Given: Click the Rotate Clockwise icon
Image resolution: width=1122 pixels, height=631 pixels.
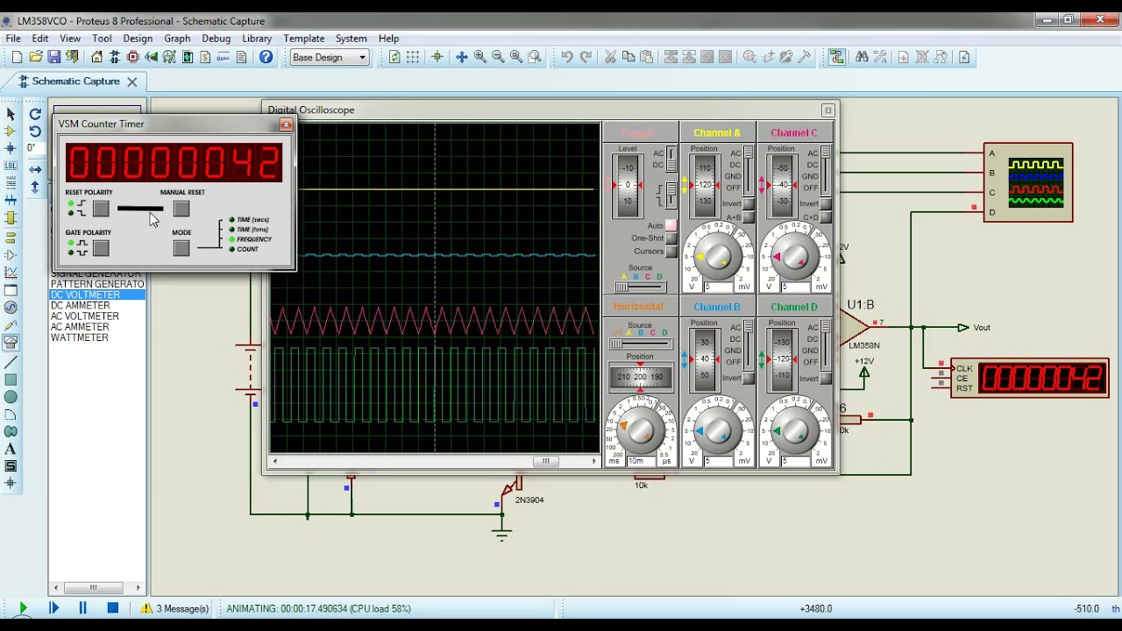Looking at the screenshot, I should pyautogui.click(x=35, y=114).
